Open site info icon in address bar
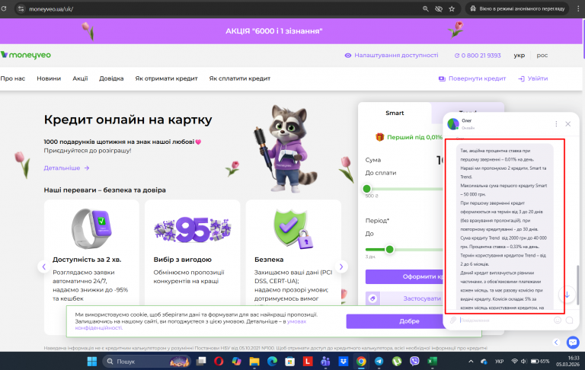The width and height of the screenshot is (585, 370). pos(21,8)
